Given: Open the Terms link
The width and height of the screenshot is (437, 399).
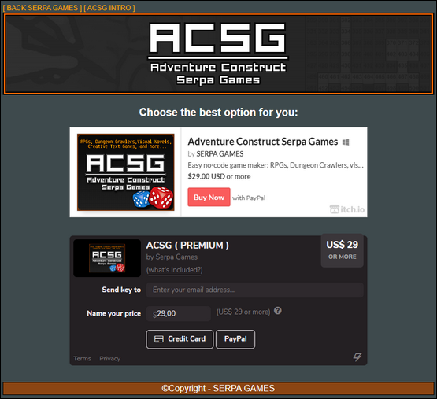Looking at the screenshot, I should click(x=82, y=358).
